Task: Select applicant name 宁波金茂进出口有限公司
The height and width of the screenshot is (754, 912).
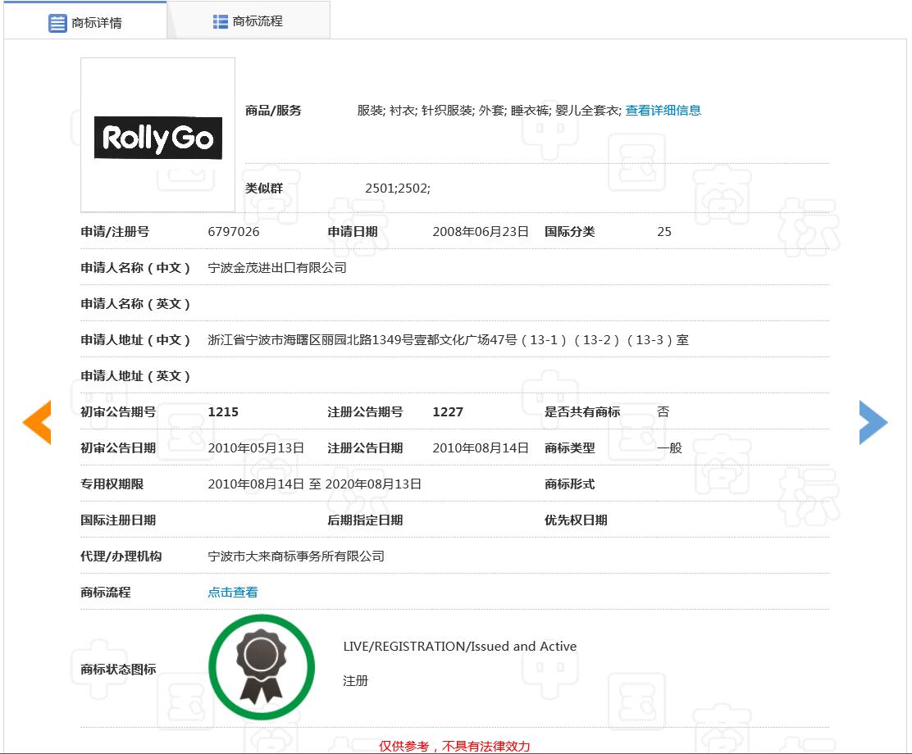Action: click(x=277, y=268)
